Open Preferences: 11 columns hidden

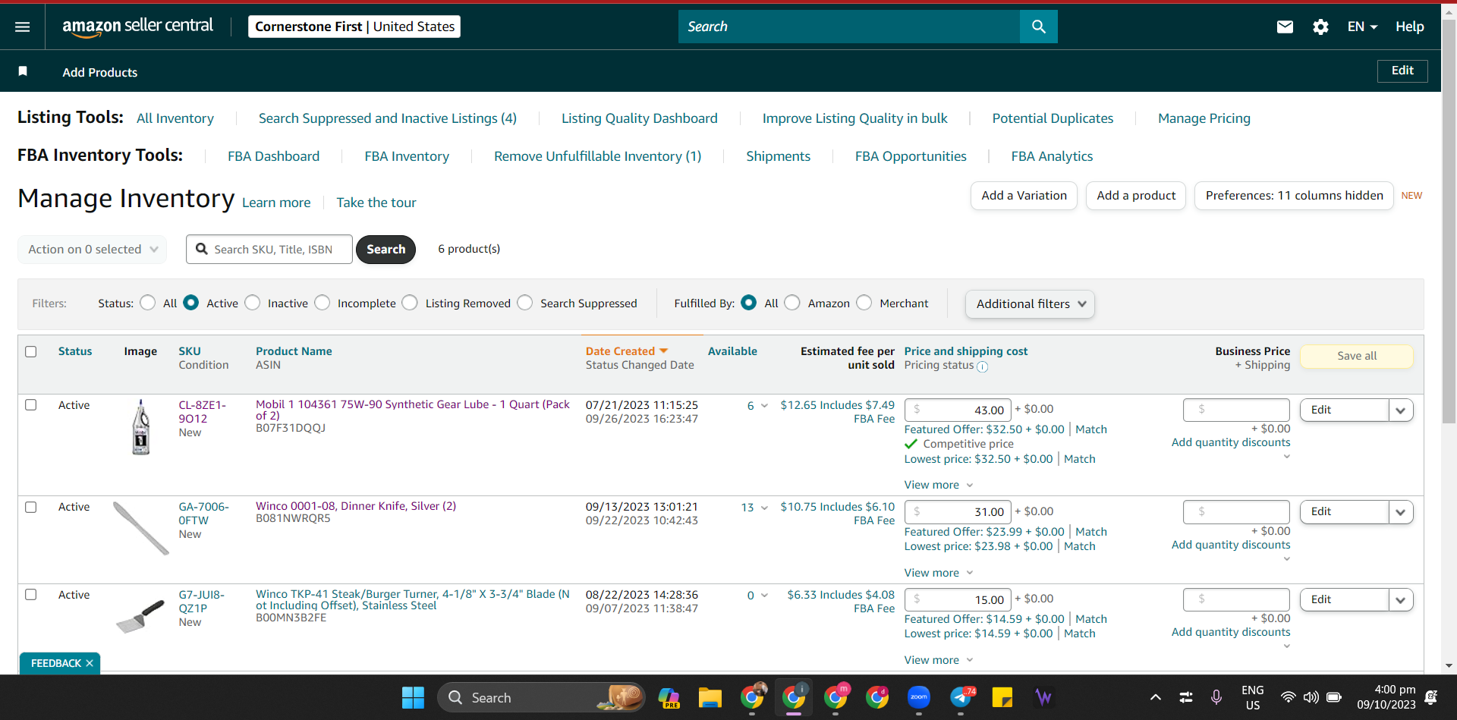point(1294,196)
